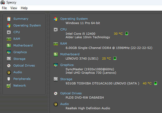Click the CPU heading in summary panel
Viewport: 162px width, 113px height.
63,29
